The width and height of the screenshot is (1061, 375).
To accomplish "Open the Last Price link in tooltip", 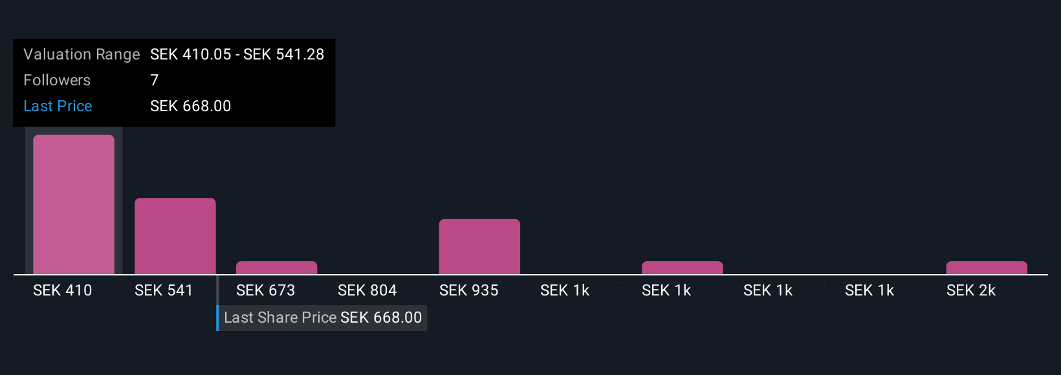I will pos(58,106).
